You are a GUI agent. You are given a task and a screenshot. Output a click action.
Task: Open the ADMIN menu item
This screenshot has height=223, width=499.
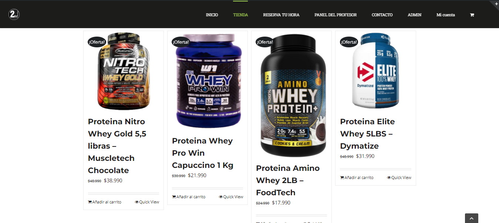(414, 15)
